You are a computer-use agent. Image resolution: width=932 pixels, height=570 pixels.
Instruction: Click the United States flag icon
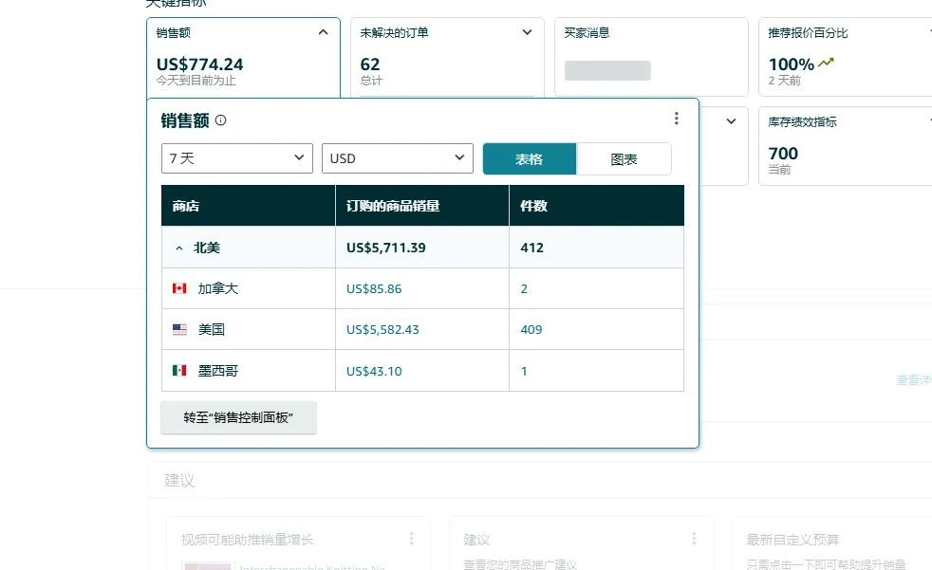[x=179, y=329]
